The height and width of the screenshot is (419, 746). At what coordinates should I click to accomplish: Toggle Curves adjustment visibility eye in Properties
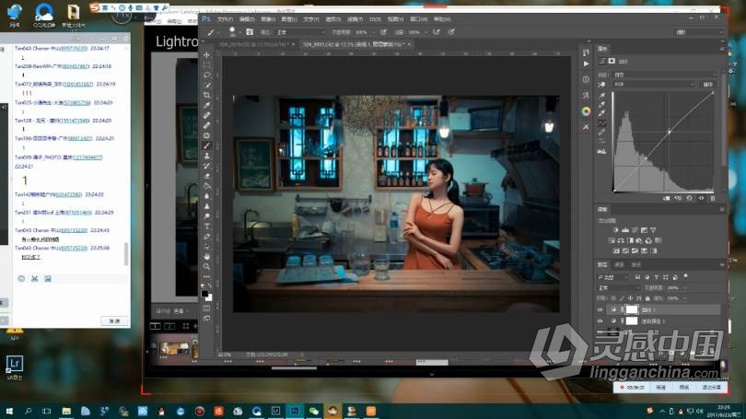tap(701, 198)
